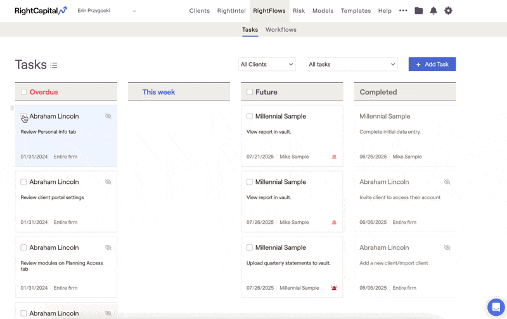
Task: Click plus icon in Add Task button
Action: [x=418, y=65]
